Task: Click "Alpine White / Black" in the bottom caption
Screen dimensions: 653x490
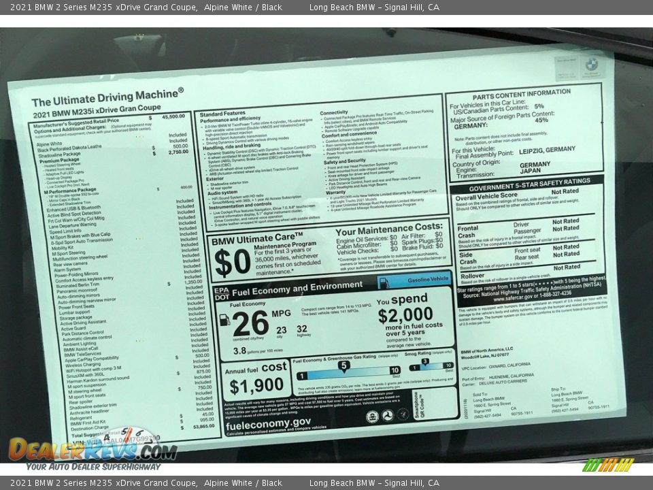Action: 244,483
